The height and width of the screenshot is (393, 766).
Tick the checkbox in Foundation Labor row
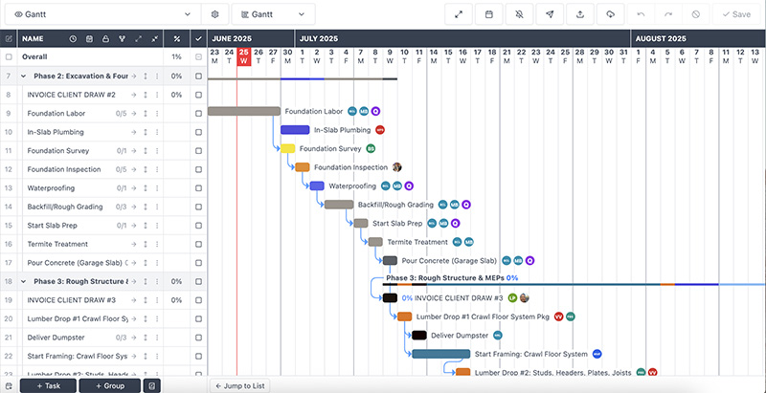pos(198,113)
